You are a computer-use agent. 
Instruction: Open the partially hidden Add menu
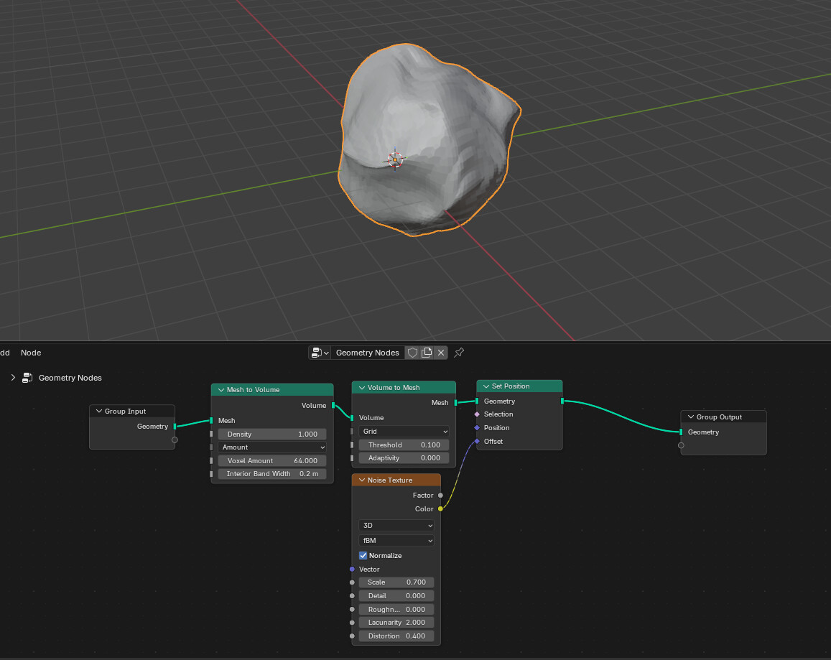[x=5, y=353]
